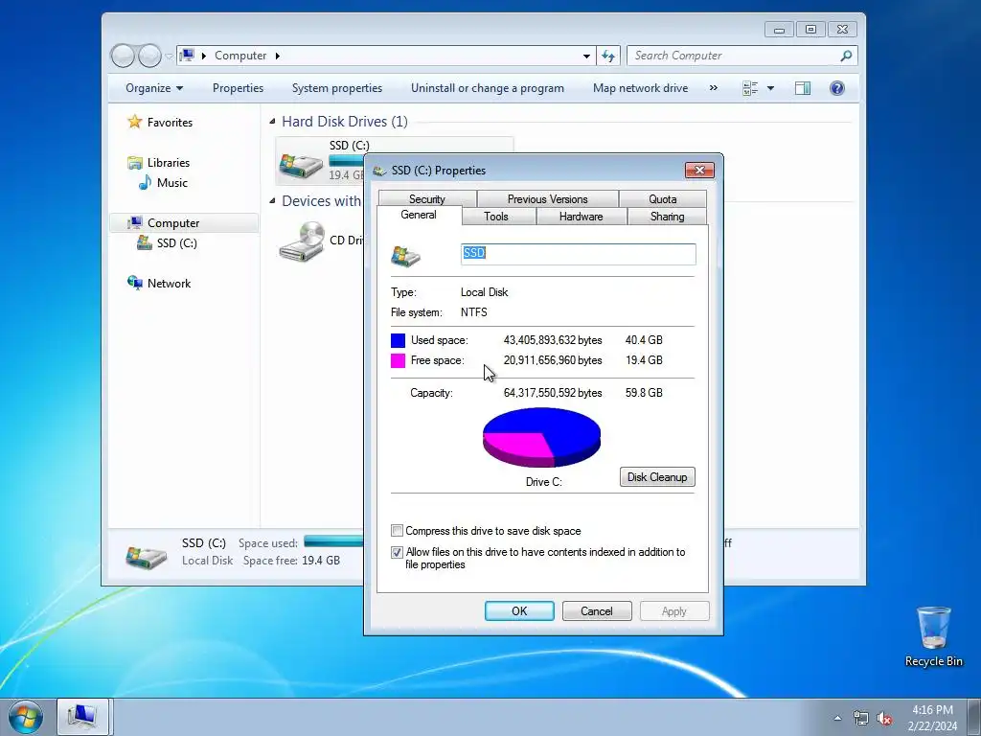Open recent pages dropdown beside nav buttons
The height and width of the screenshot is (736, 981).
[x=169, y=57]
